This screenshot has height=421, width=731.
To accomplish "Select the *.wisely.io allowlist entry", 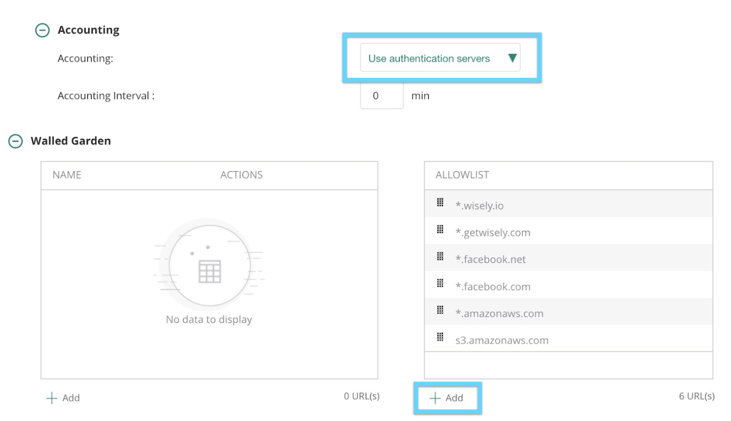I will tap(568, 203).
